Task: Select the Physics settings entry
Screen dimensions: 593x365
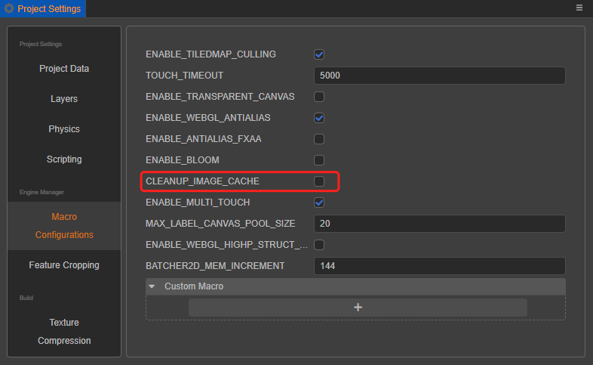Action: tap(64, 129)
